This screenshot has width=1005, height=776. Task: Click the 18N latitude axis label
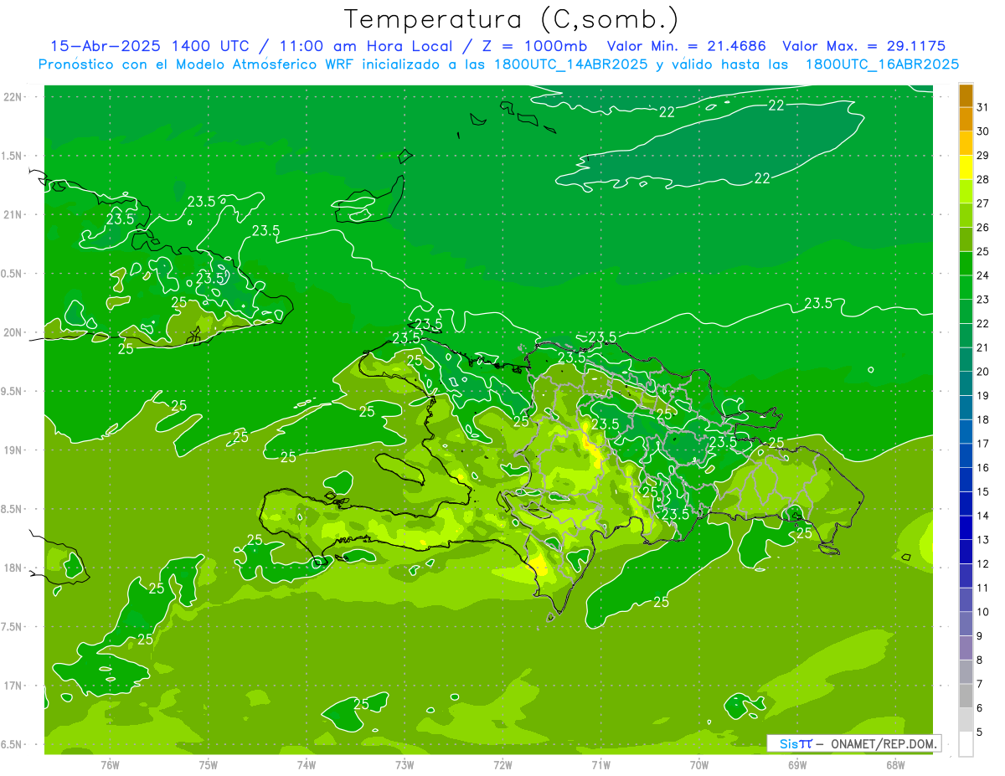(x=14, y=568)
